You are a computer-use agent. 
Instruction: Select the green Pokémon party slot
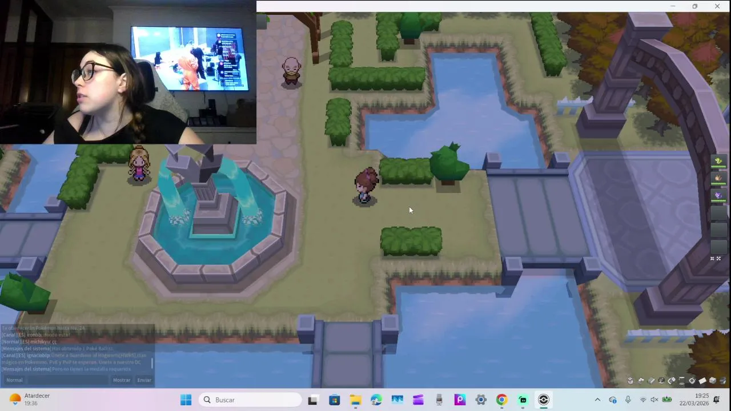(x=718, y=162)
